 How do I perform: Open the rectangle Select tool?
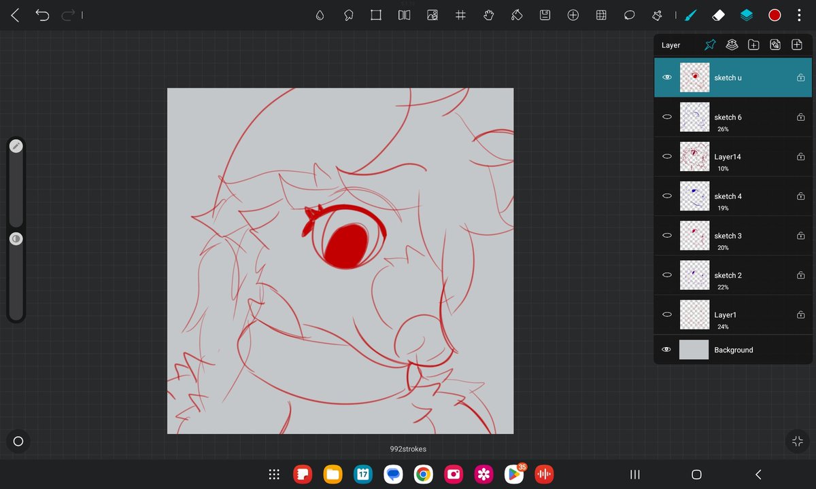coord(376,15)
